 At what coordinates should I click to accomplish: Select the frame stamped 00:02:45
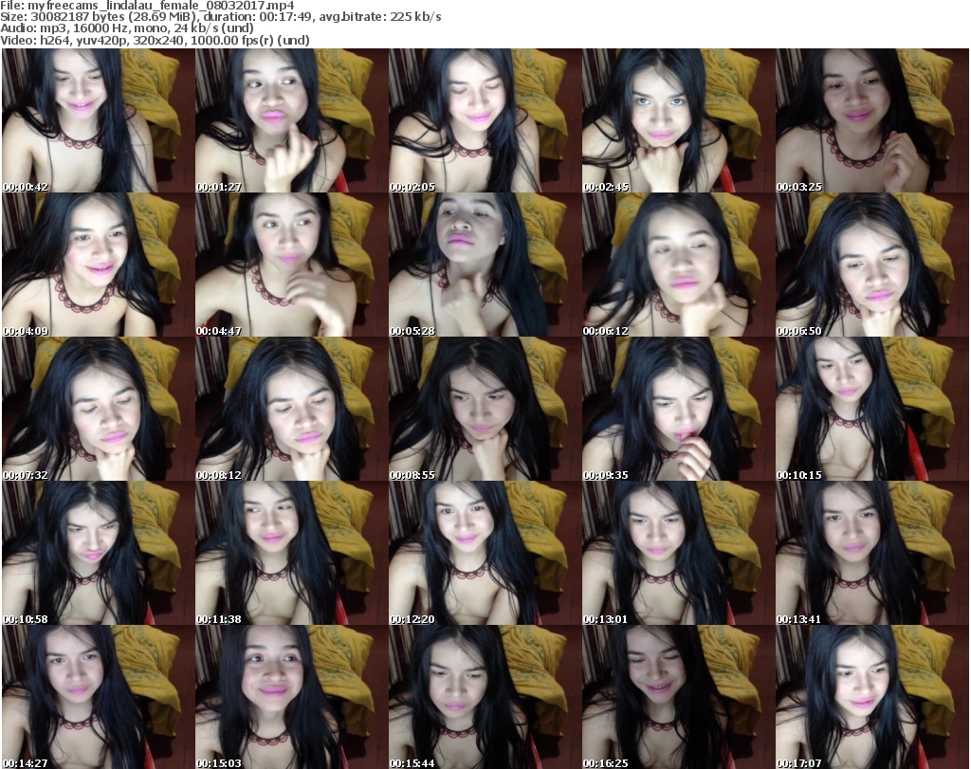678,120
